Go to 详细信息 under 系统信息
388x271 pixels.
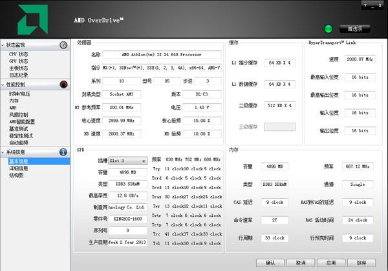coord(18,168)
